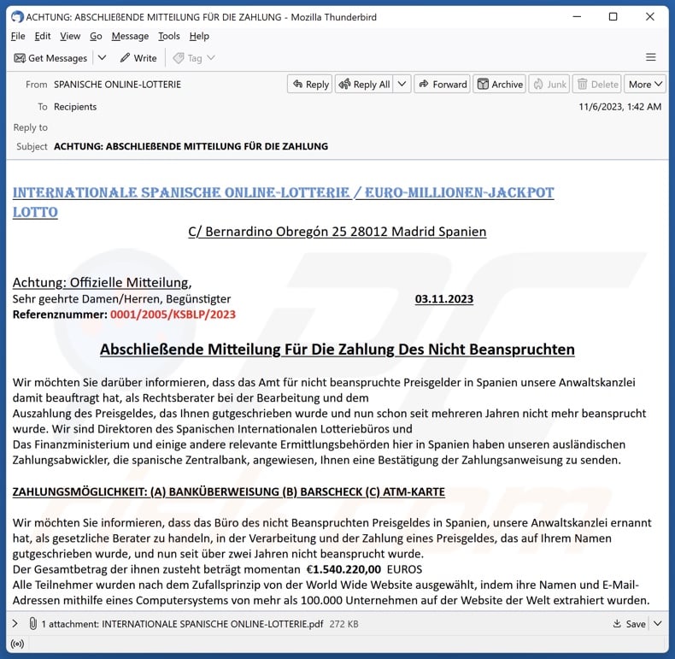
Task: Delete the message
Action: pyautogui.click(x=596, y=84)
